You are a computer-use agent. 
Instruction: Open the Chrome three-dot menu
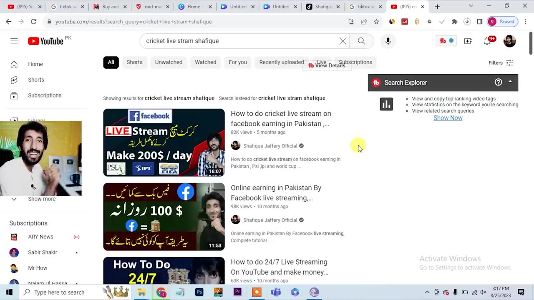click(x=525, y=22)
